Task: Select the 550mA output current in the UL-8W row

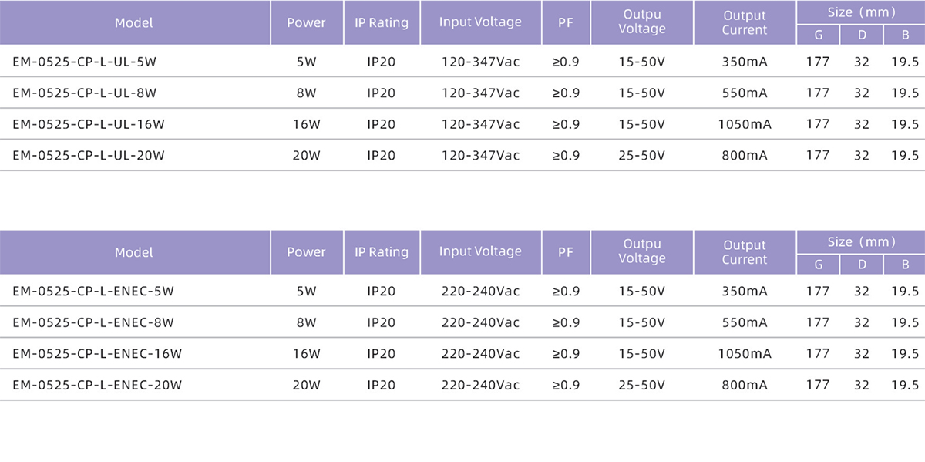Action: pos(745,93)
